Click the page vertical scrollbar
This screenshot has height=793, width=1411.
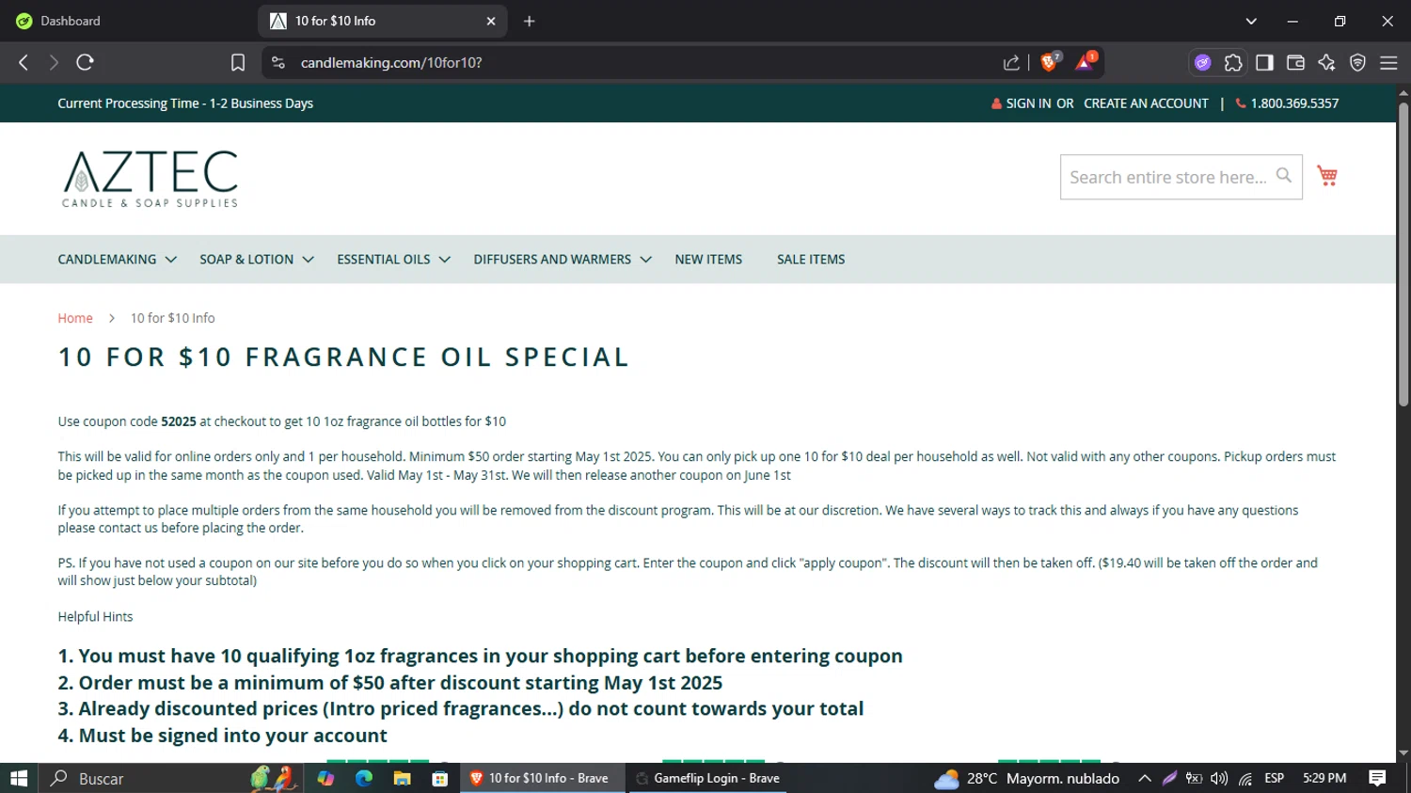click(1403, 254)
